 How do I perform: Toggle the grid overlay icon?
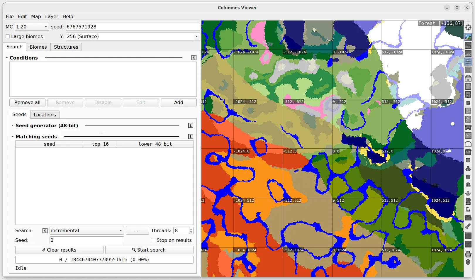point(468,62)
